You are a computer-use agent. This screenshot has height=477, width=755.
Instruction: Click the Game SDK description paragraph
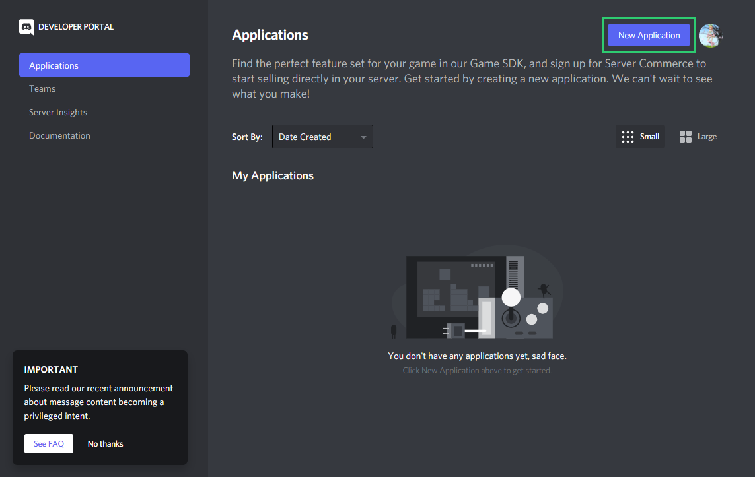[472, 79]
